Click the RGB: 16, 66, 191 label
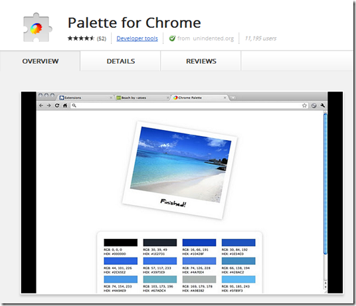This screenshot has width=356, height=306. click(195, 250)
